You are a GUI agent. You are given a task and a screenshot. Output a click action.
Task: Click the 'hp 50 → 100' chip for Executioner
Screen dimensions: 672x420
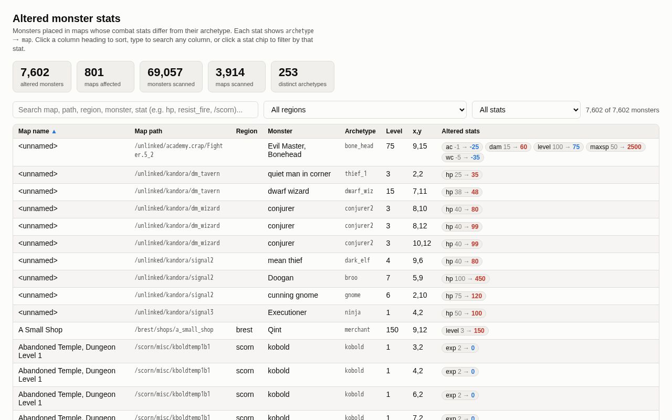point(464,313)
